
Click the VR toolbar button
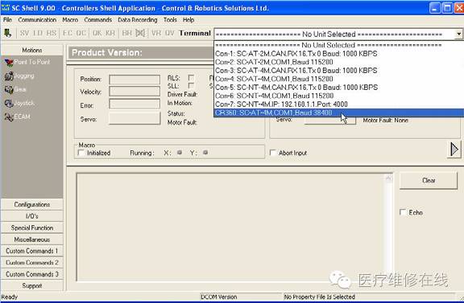point(156,33)
